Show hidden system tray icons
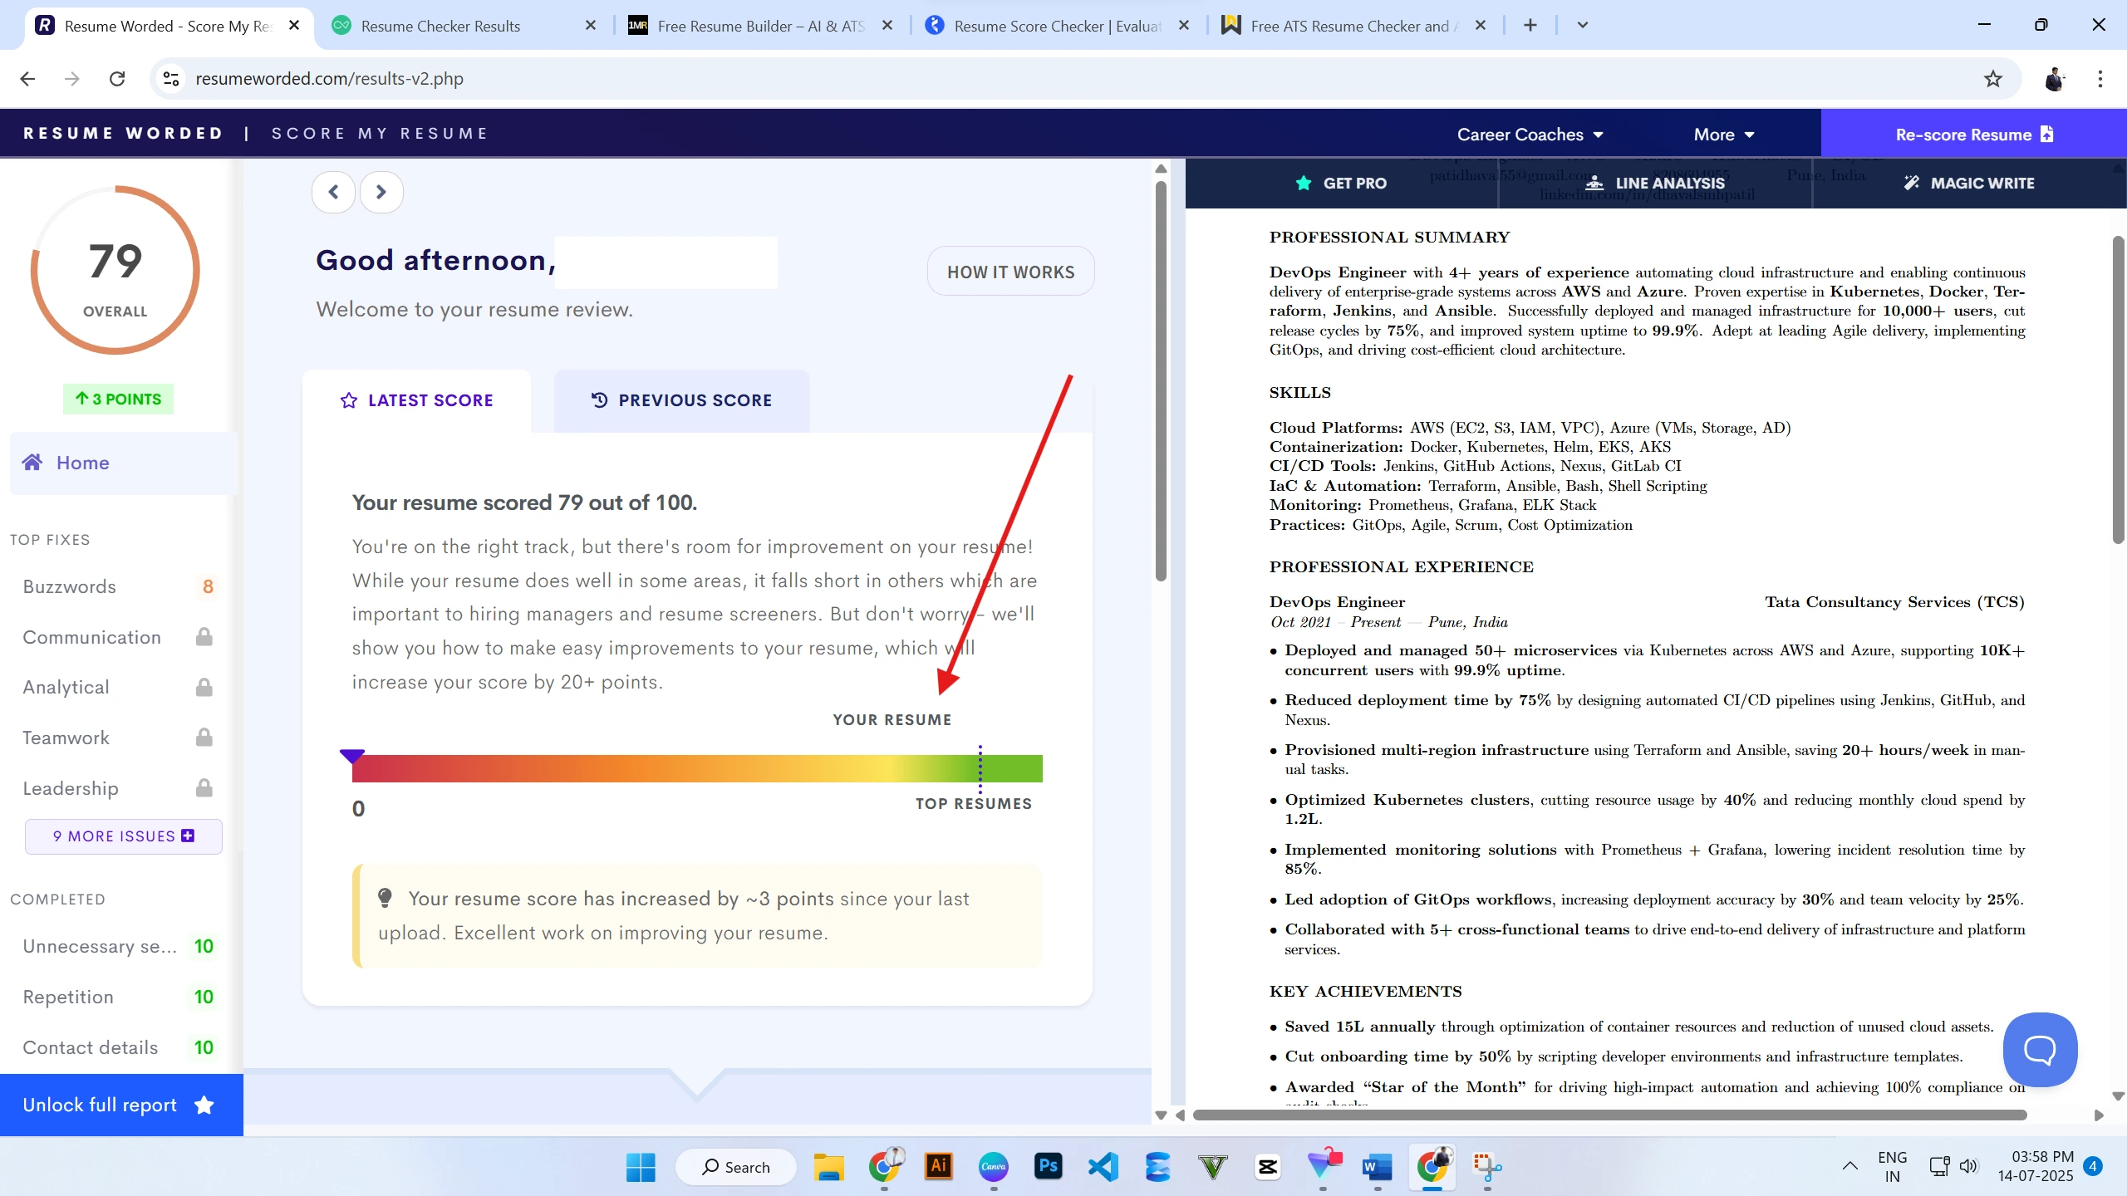 pos(1849,1166)
